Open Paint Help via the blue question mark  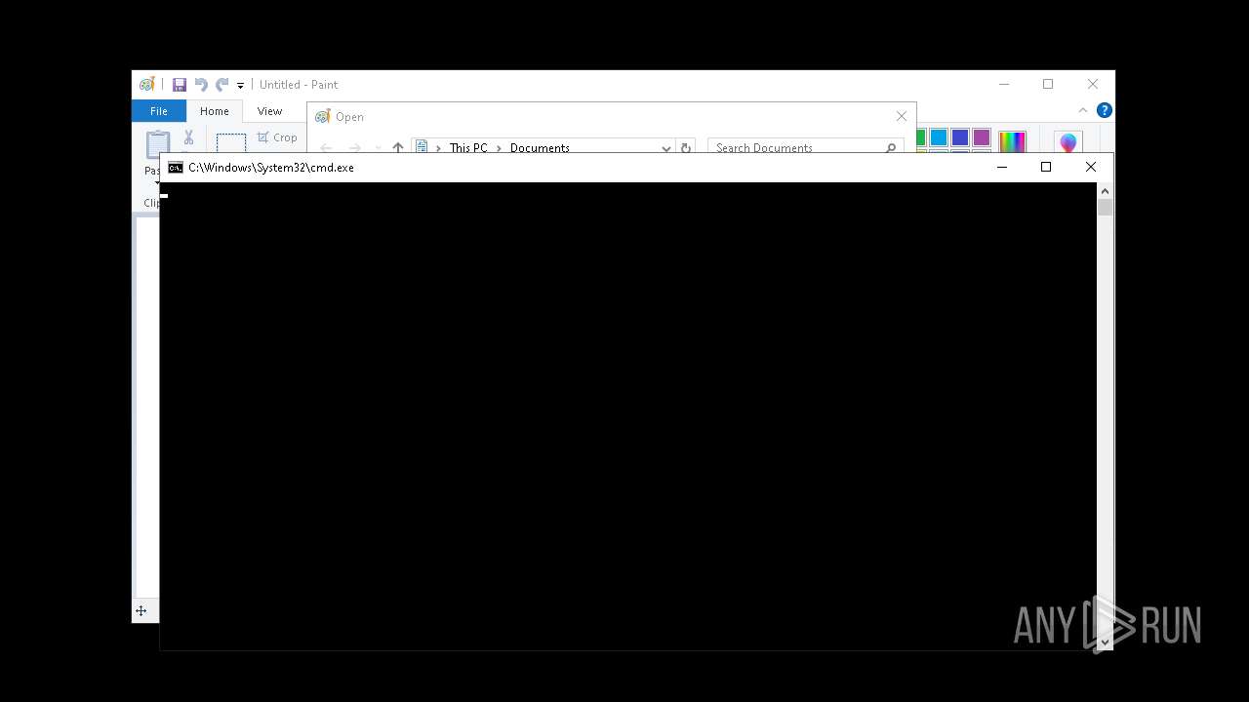(x=1104, y=110)
